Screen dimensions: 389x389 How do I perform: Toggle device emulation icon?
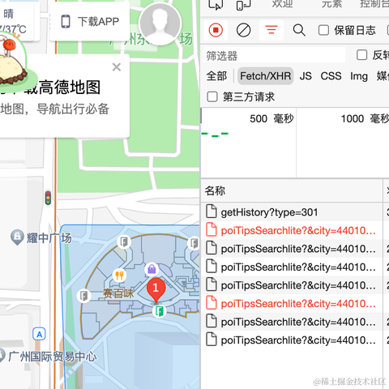point(243,4)
